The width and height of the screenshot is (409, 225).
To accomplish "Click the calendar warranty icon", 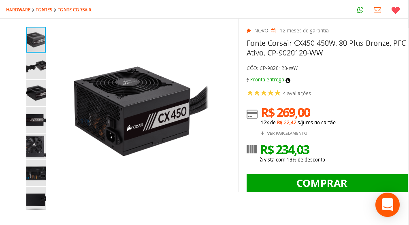I will point(273,31).
